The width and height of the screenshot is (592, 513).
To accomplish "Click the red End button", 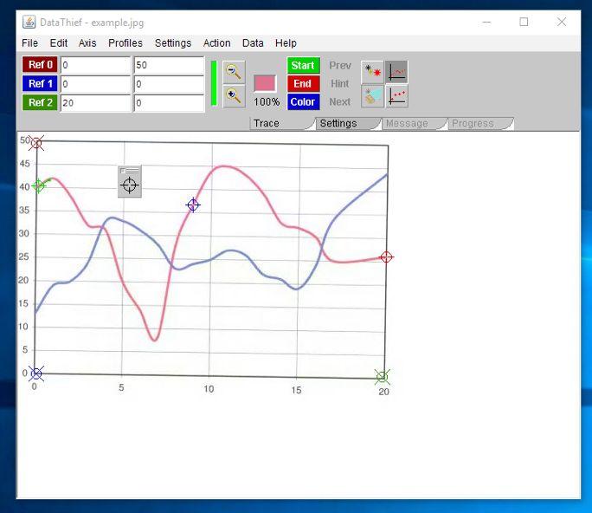I will click(303, 83).
